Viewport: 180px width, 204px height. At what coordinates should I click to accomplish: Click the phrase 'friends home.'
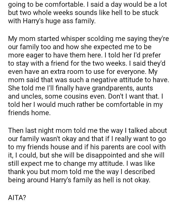pyautogui.click(x=29, y=113)
